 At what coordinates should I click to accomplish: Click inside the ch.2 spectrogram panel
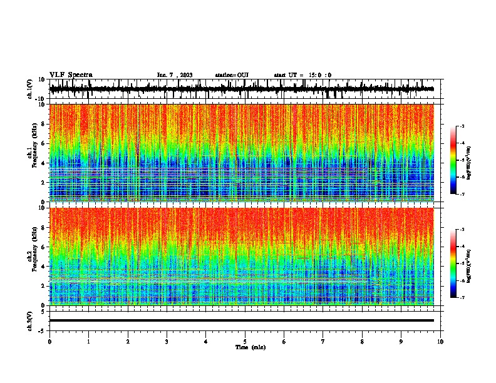[242, 257]
